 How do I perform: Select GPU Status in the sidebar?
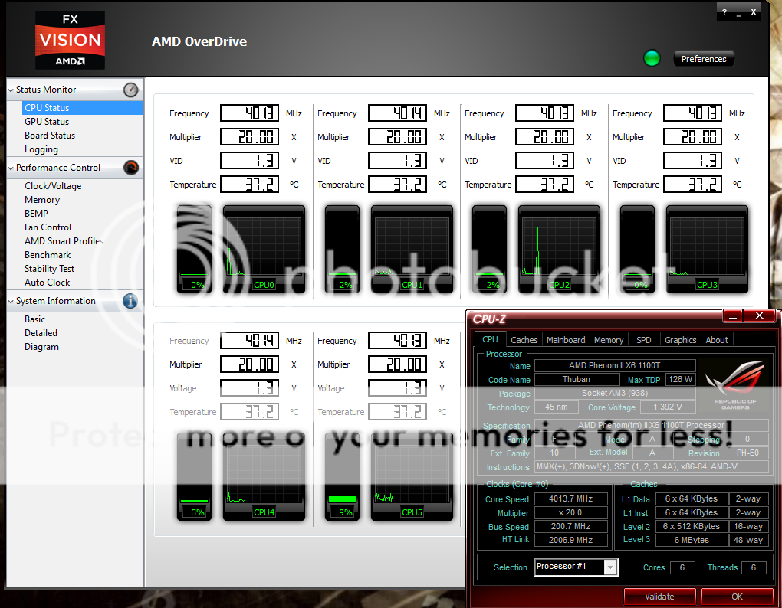(x=47, y=122)
